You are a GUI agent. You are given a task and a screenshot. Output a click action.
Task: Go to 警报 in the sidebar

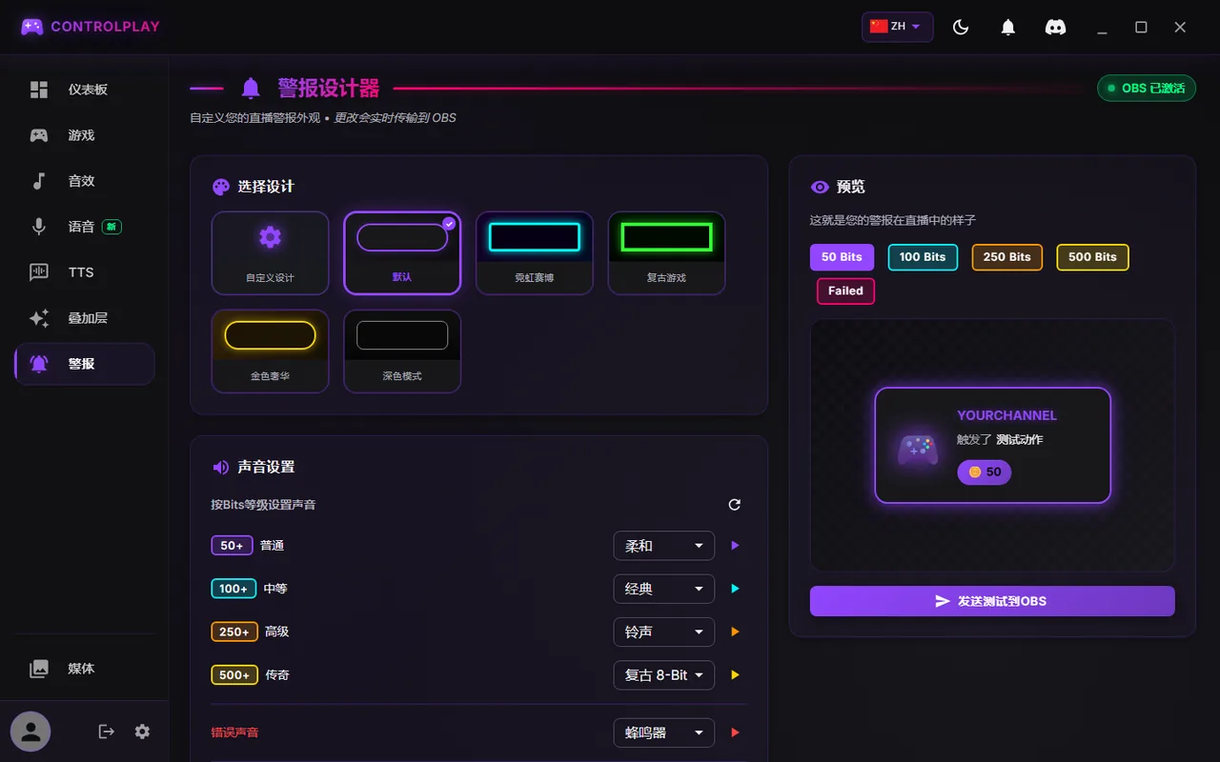click(85, 364)
